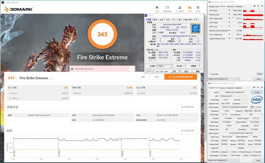
Task: Click the orange online score comparison button
Action: [x=181, y=77]
